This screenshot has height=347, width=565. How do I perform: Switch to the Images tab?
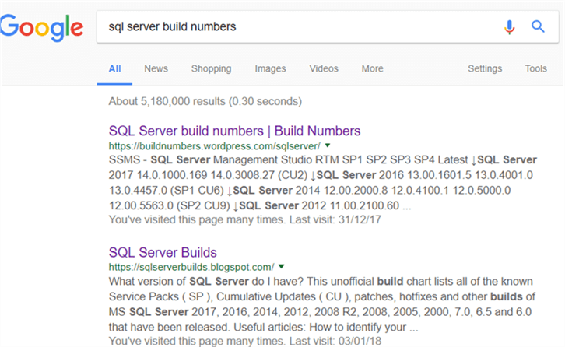[270, 68]
